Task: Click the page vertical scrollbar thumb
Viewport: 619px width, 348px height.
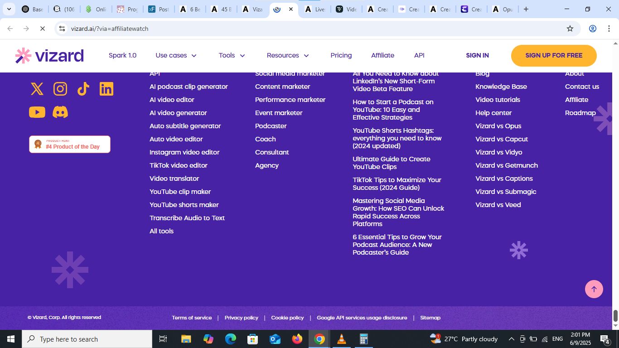Action: (615, 316)
